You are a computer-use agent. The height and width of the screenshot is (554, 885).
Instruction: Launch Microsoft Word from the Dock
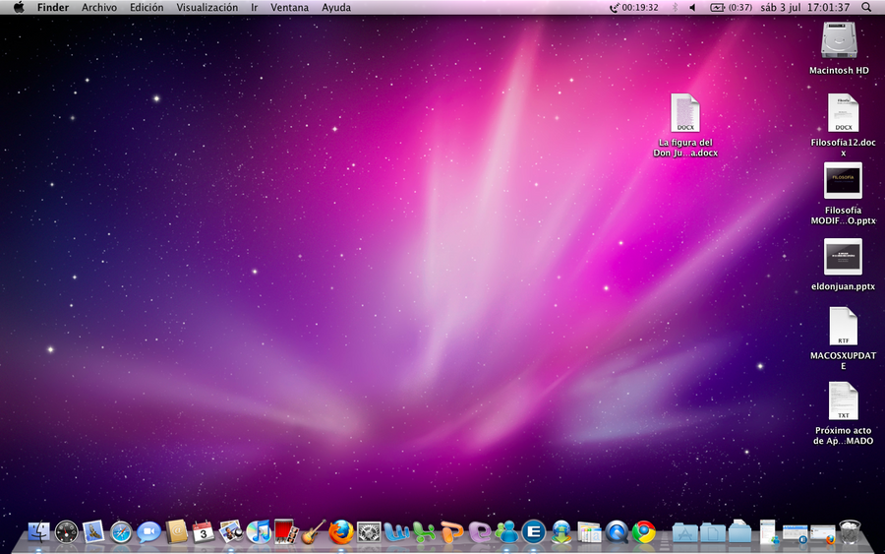coord(396,532)
